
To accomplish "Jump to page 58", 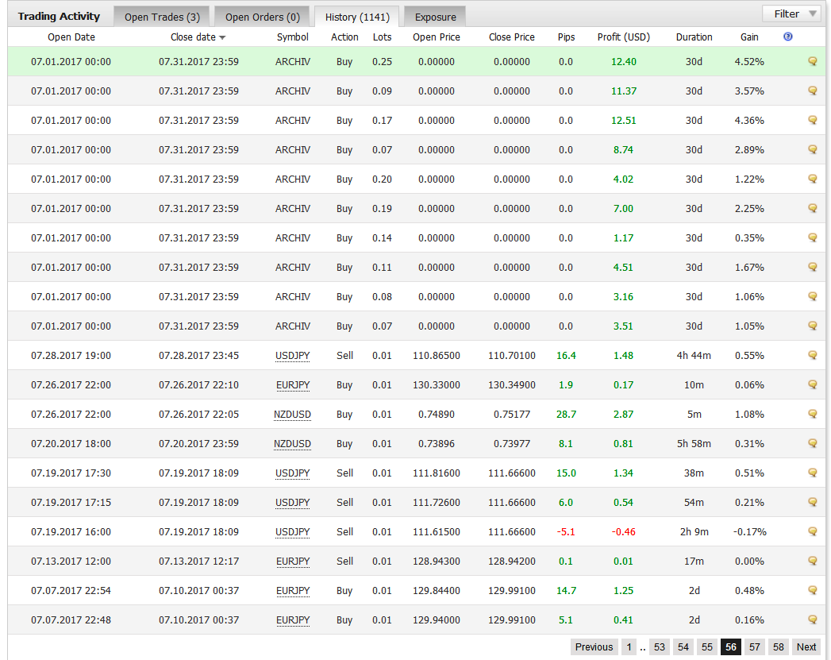I will click(x=778, y=646).
